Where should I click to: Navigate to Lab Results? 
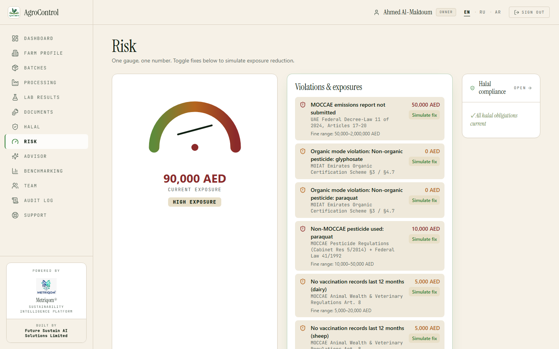pos(47,97)
